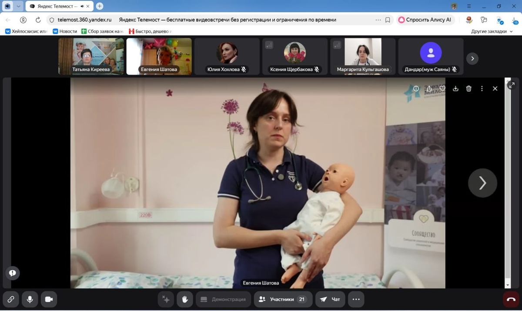Toggle the microphone in the bottom bar
Image resolution: width=522 pixels, height=311 pixels.
pyautogui.click(x=30, y=299)
